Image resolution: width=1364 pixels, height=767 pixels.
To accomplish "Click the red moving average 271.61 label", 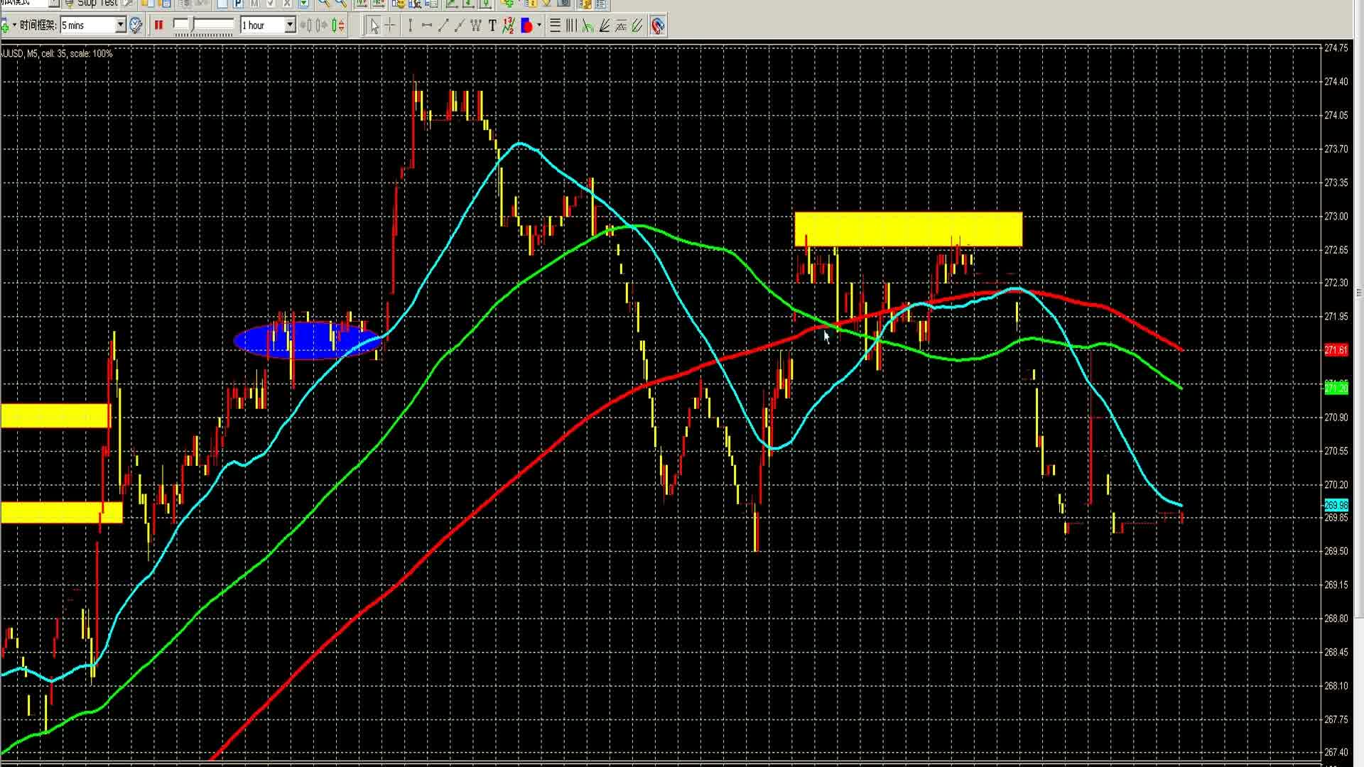I will pyautogui.click(x=1336, y=350).
